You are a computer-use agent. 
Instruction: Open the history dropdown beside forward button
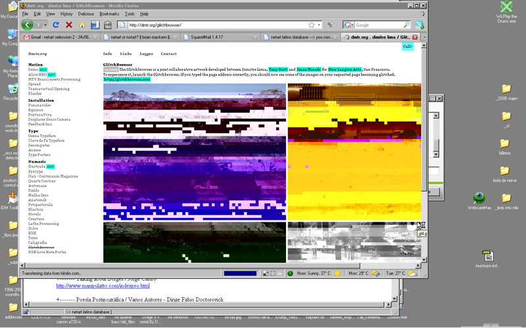tap(45, 25)
